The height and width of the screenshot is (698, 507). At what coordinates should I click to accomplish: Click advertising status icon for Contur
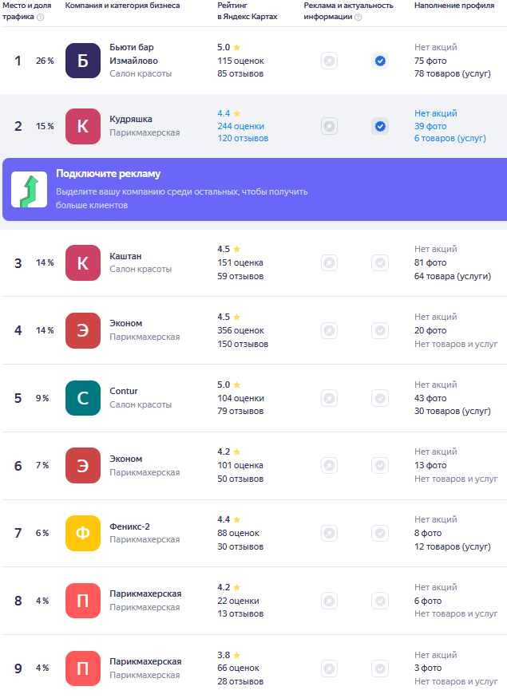(329, 398)
